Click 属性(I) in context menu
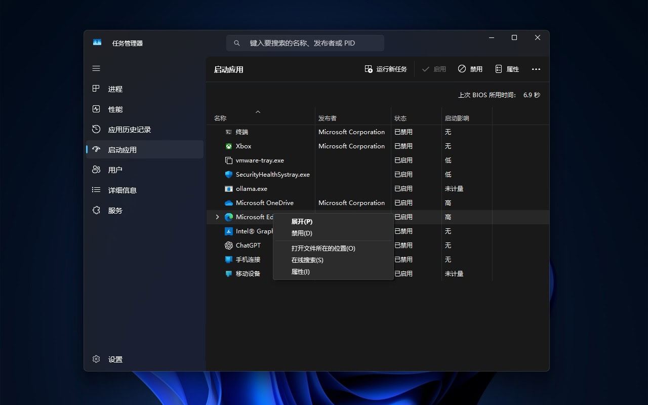The height and width of the screenshot is (405, 648). (x=300, y=271)
